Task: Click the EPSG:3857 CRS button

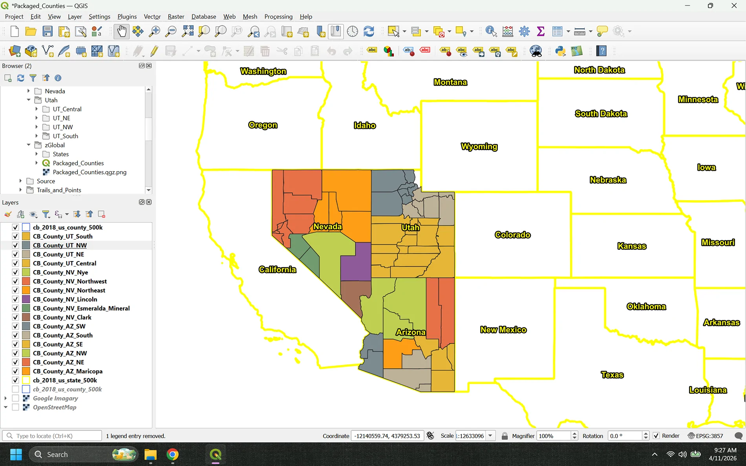Action: pyautogui.click(x=706, y=436)
